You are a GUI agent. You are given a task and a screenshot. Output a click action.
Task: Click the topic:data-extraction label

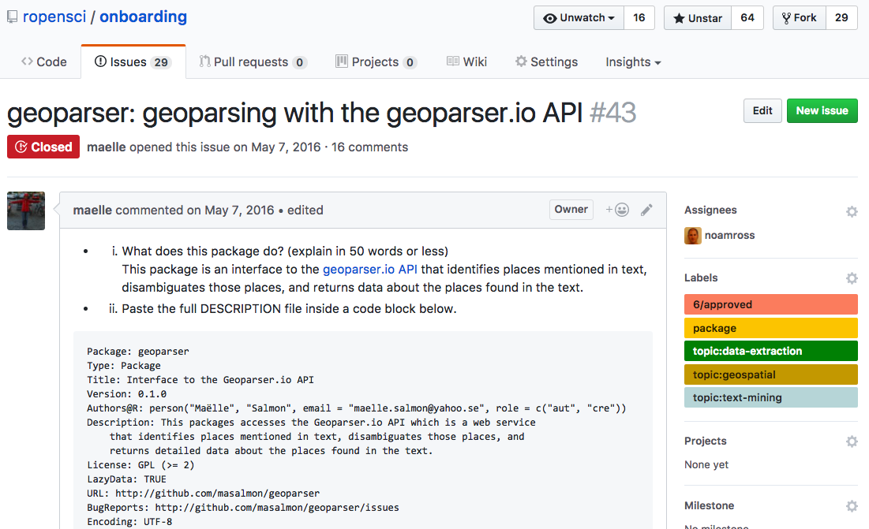pos(771,351)
